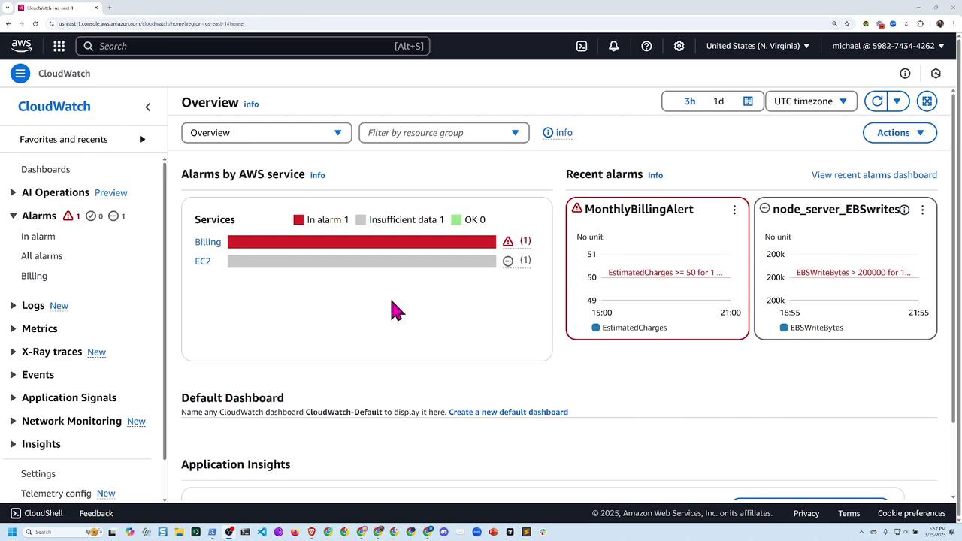Select the 1d time range
This screenshot has width=962, height=541.
[x=718, y=101]
